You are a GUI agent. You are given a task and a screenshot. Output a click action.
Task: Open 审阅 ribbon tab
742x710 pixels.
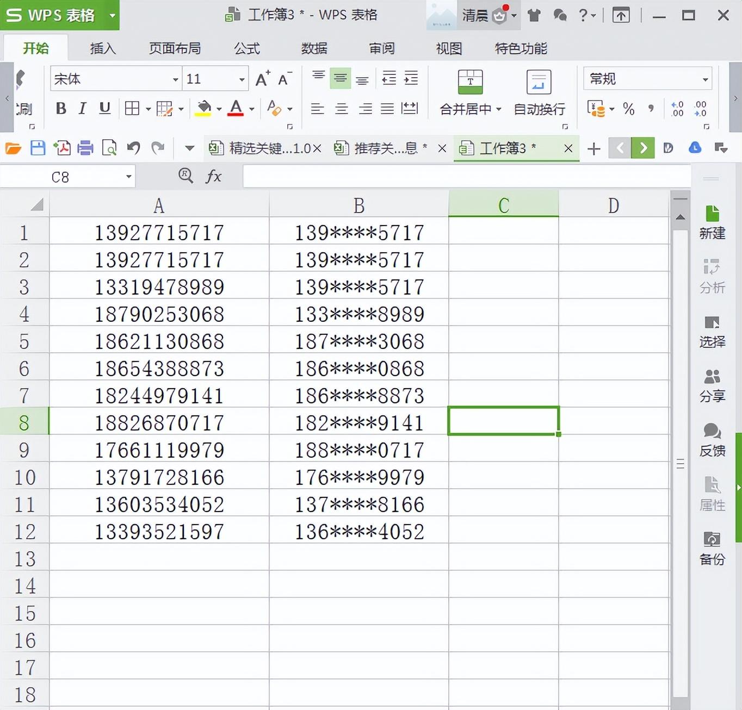(382, 48)
